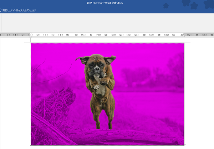Click the gray left margin ruler at 4
Screen dimensions: 214x149
tap(15, 35)
